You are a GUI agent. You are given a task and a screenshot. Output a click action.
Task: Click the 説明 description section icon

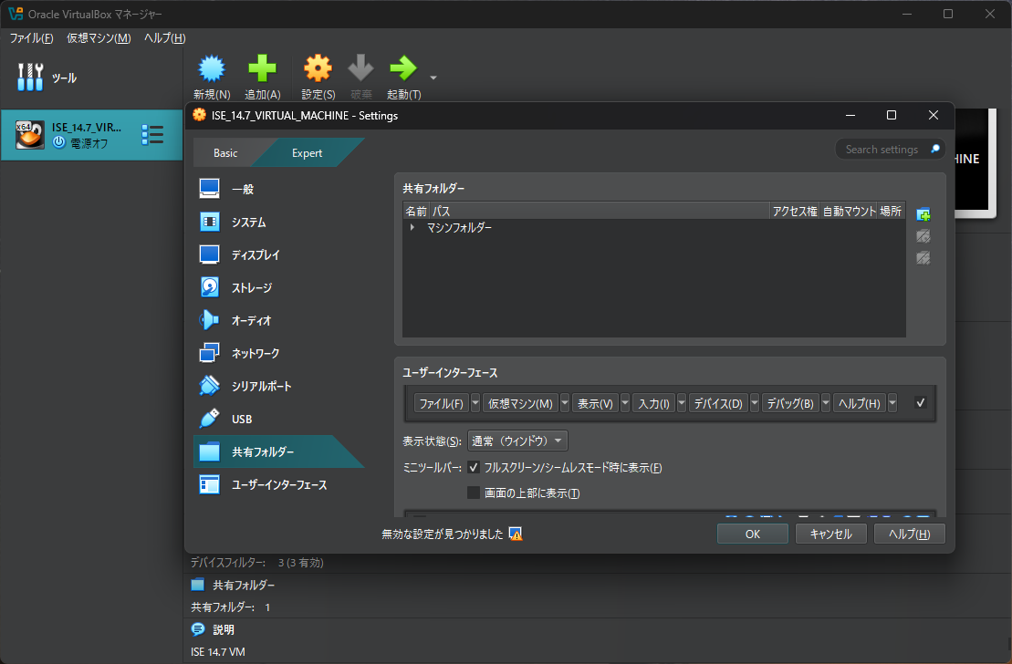(x=198, y=629)
